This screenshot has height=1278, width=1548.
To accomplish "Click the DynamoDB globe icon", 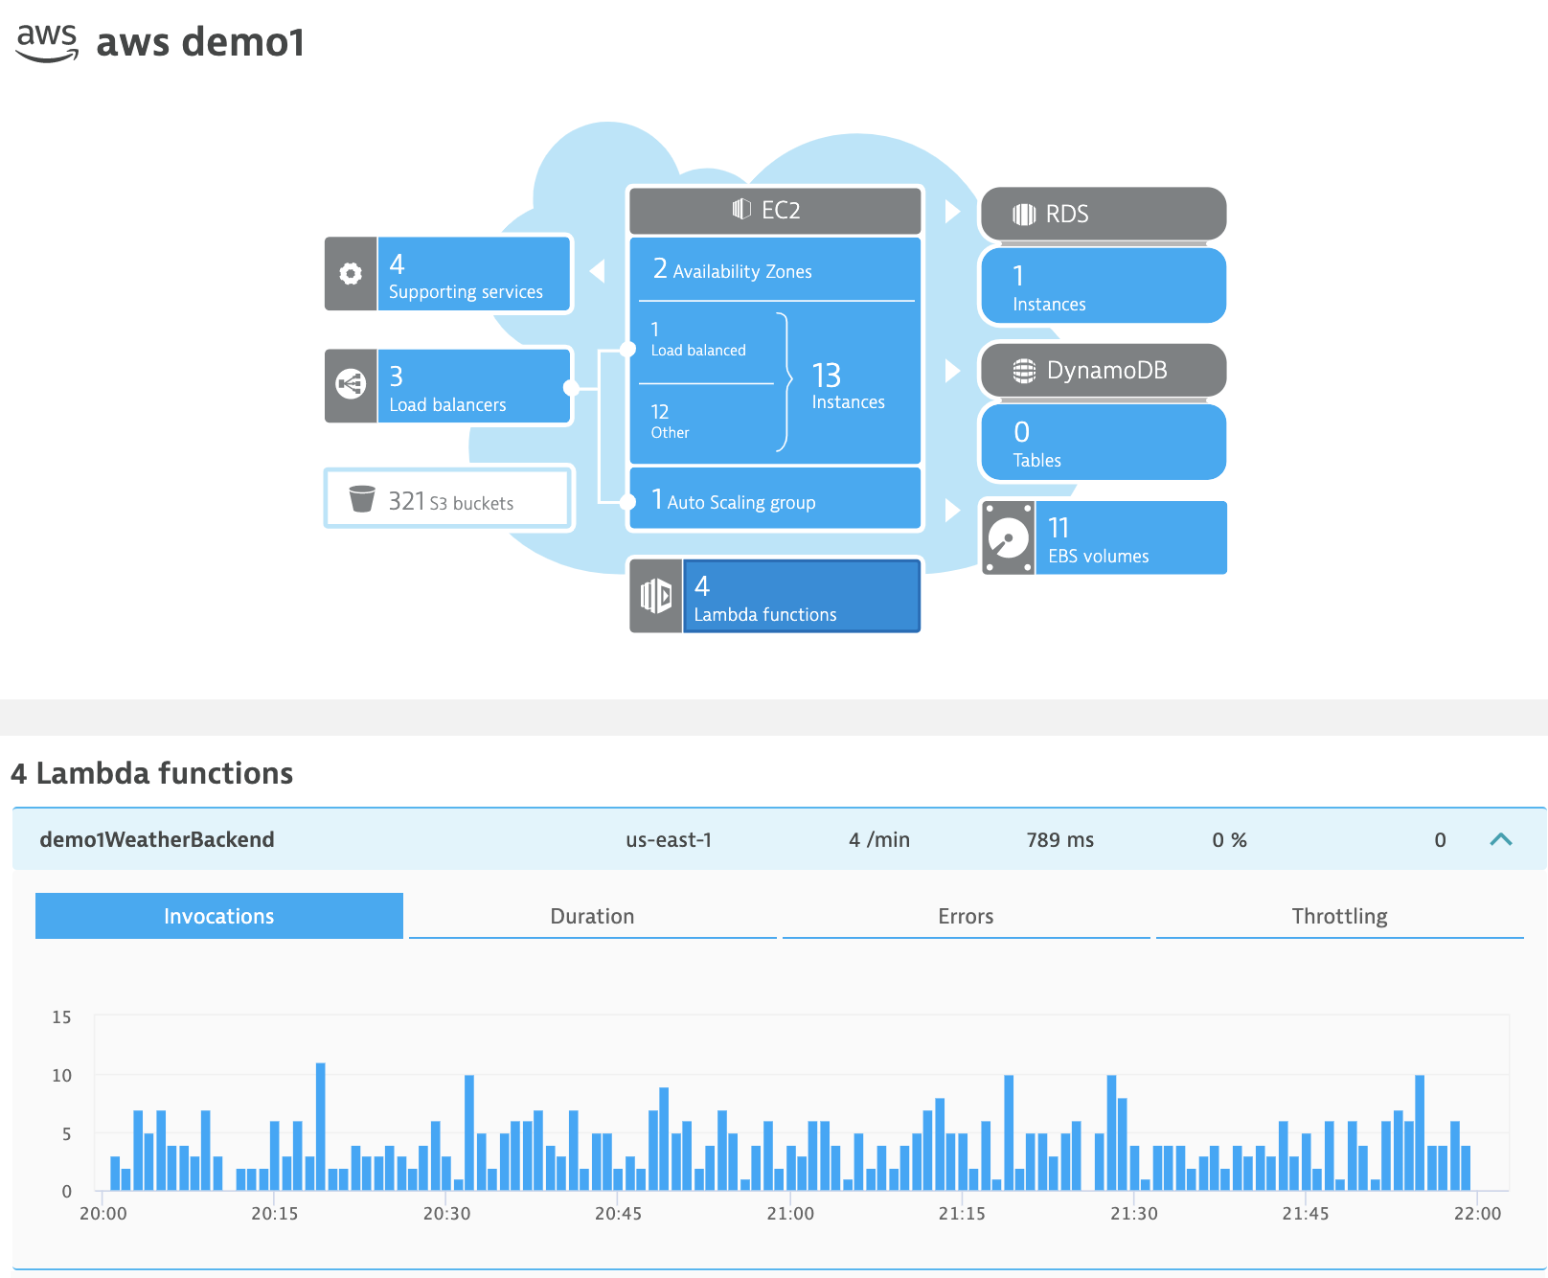I will click(x=1024, y=371).
